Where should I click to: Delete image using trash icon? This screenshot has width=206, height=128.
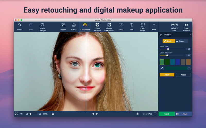(138, 114)
